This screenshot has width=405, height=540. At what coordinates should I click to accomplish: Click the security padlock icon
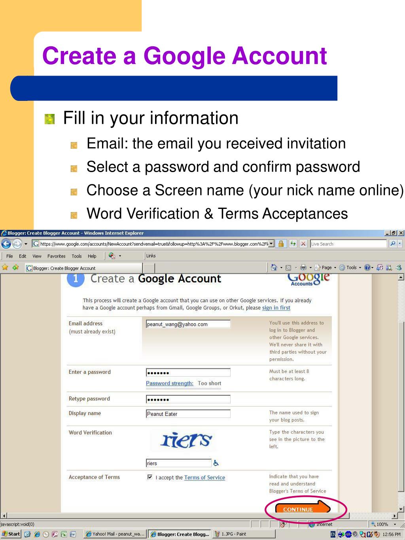pos(281,244)
